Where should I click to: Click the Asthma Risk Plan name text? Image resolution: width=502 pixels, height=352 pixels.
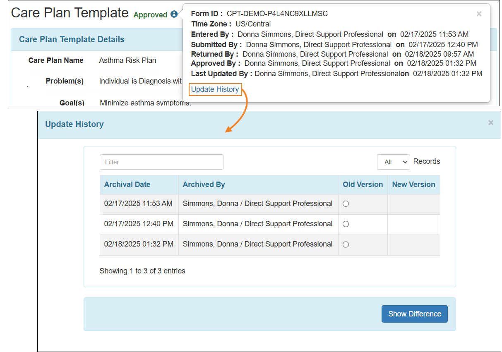click(127, 60)
